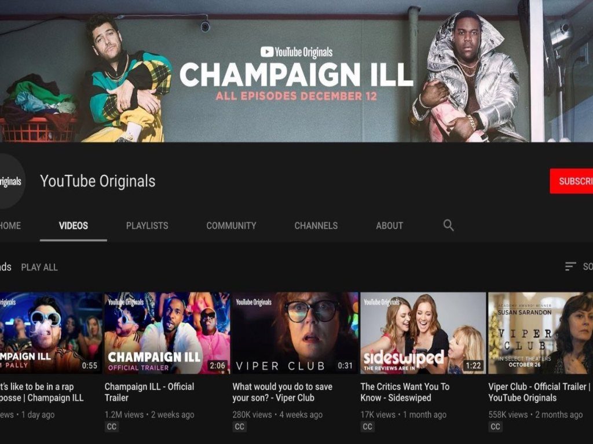Click '1.2M views · 2 weeks ago' text
This screenshot has width=593, height=444.
149,414
